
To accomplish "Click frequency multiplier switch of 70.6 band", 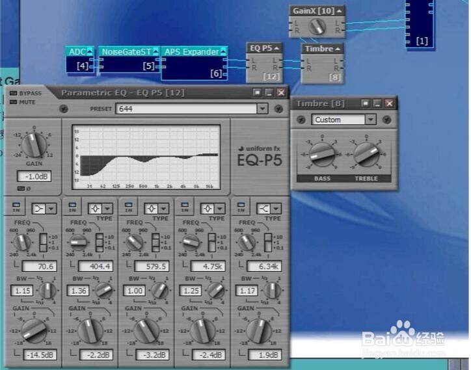I will pos(43,243).
